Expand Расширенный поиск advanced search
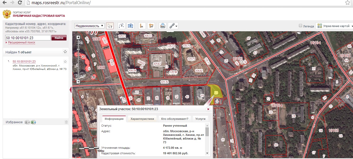This screenshot has height=159, width=353. click(21, 42)
